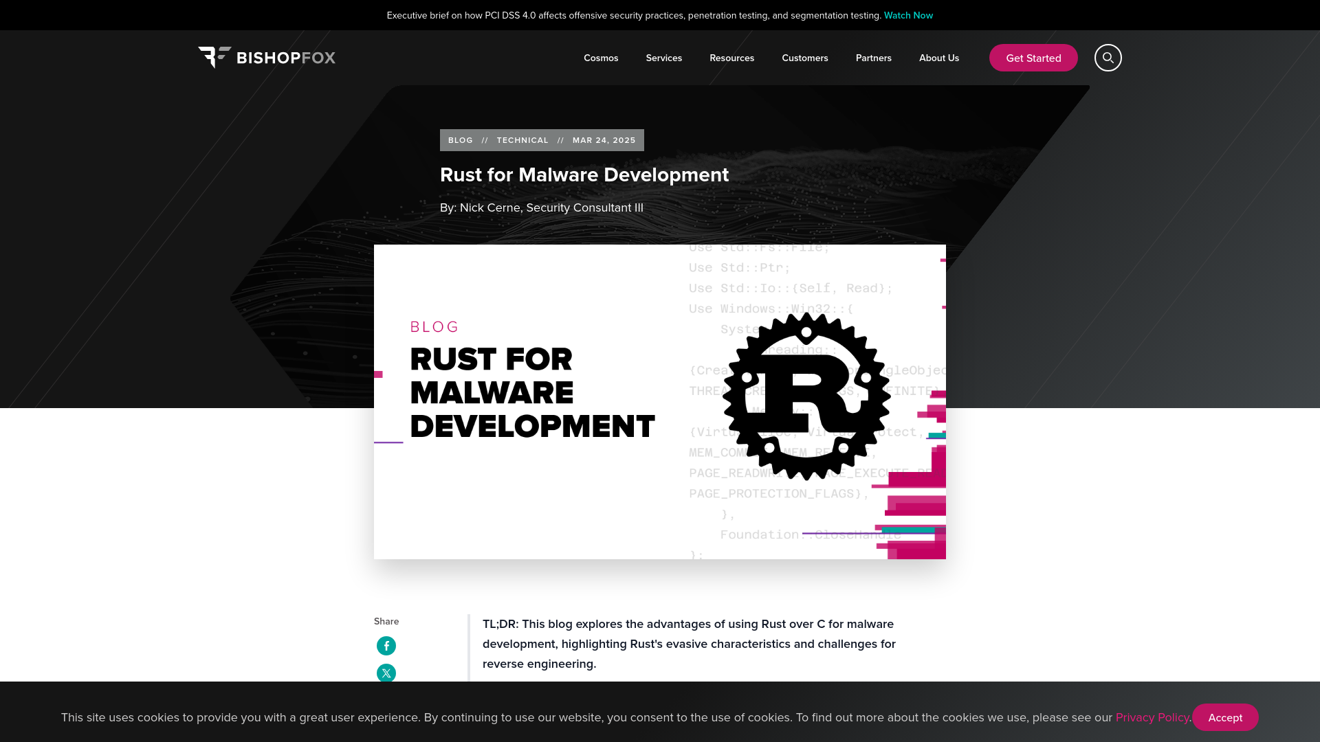This screenshot has width=1320, height=742.
Task: Open the Customers menu
Action: point(805,58)
